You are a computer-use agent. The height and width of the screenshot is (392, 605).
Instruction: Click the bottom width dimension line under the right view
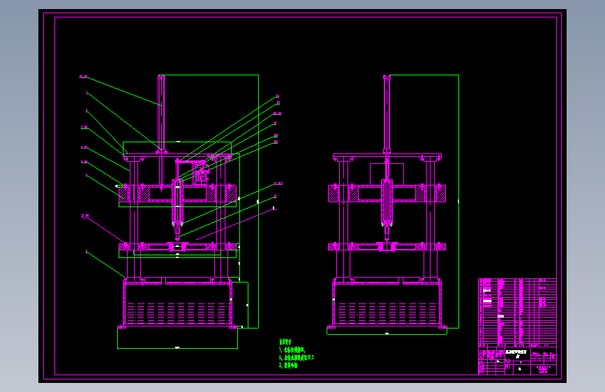(387, 334)
